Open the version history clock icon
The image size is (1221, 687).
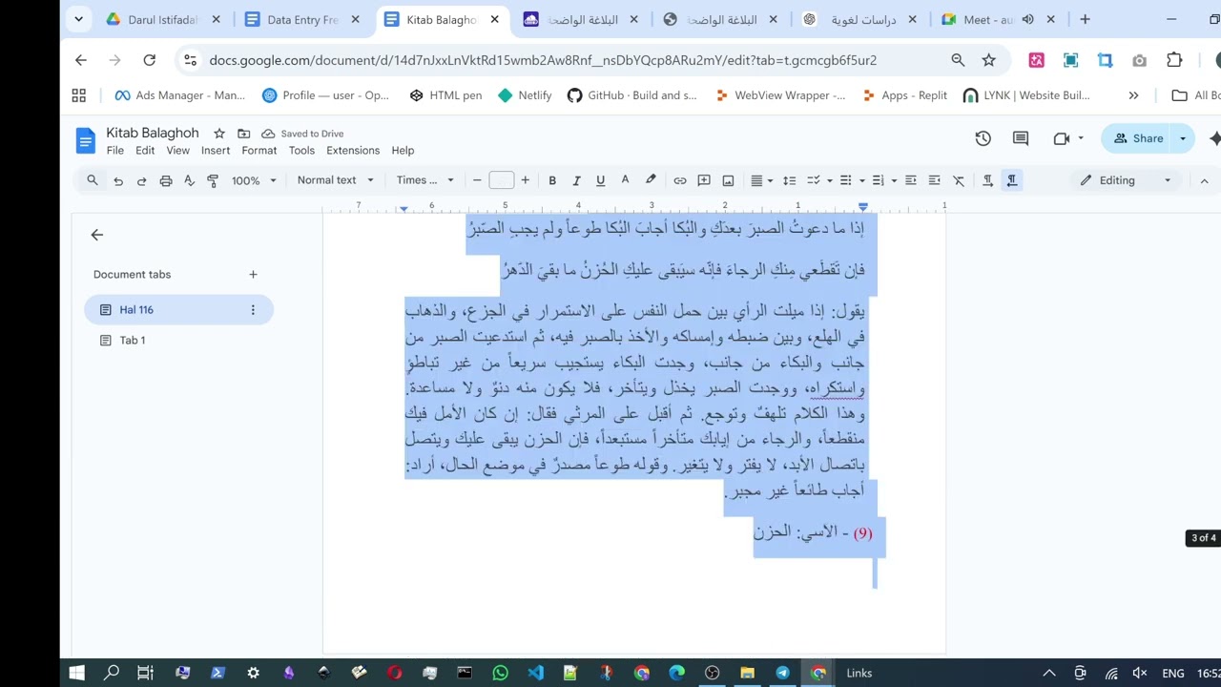pyautogui.click(x=983, y=138)
